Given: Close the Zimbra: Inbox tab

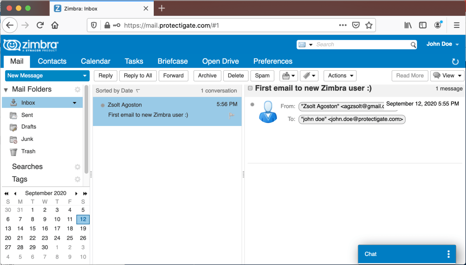Looking at the screenshot, I should pyautogui.click(x=146, y=8).
